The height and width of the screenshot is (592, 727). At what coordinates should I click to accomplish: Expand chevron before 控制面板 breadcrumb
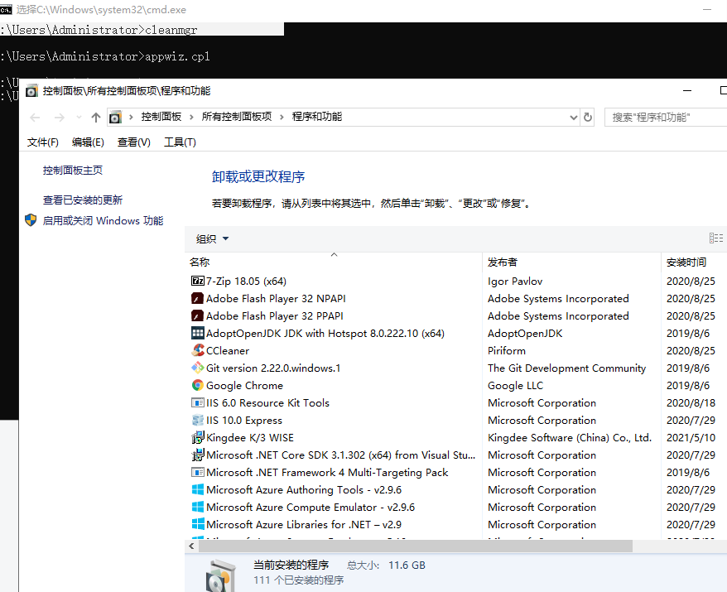click(x=131, y=118)
